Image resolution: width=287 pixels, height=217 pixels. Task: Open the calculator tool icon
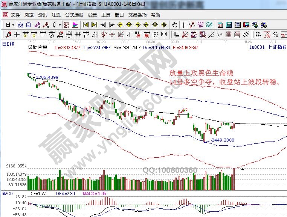point(229,25)
